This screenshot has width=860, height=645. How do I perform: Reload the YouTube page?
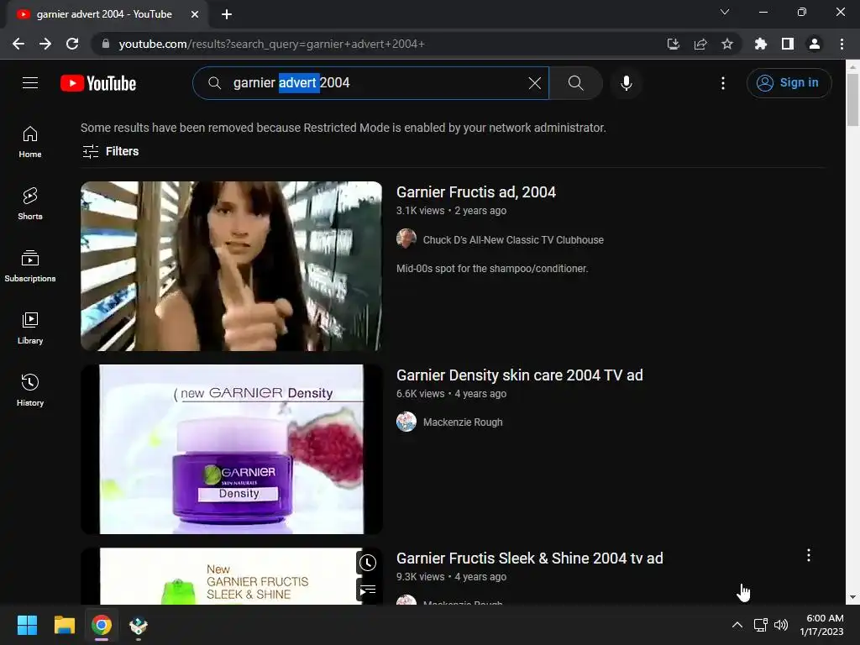pyautogui.click(x=72, y=44)
